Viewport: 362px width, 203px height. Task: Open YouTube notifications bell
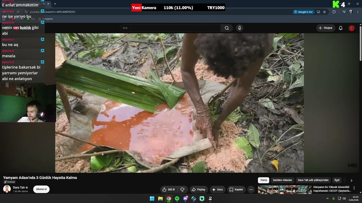(x=341, y=28)
